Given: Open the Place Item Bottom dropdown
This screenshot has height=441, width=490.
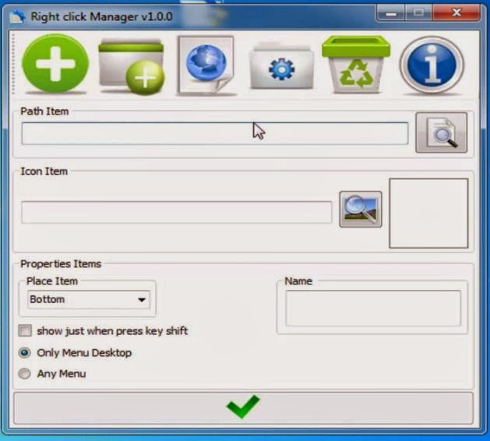Looking at the screenshot, I should coord(89,300).
